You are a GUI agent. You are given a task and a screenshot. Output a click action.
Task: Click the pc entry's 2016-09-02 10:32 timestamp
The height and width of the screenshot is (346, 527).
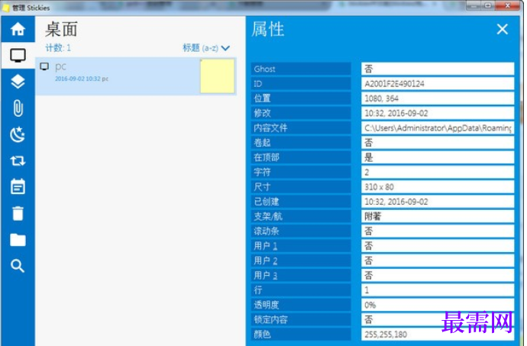pyautogui.click(x=78, y=79)
